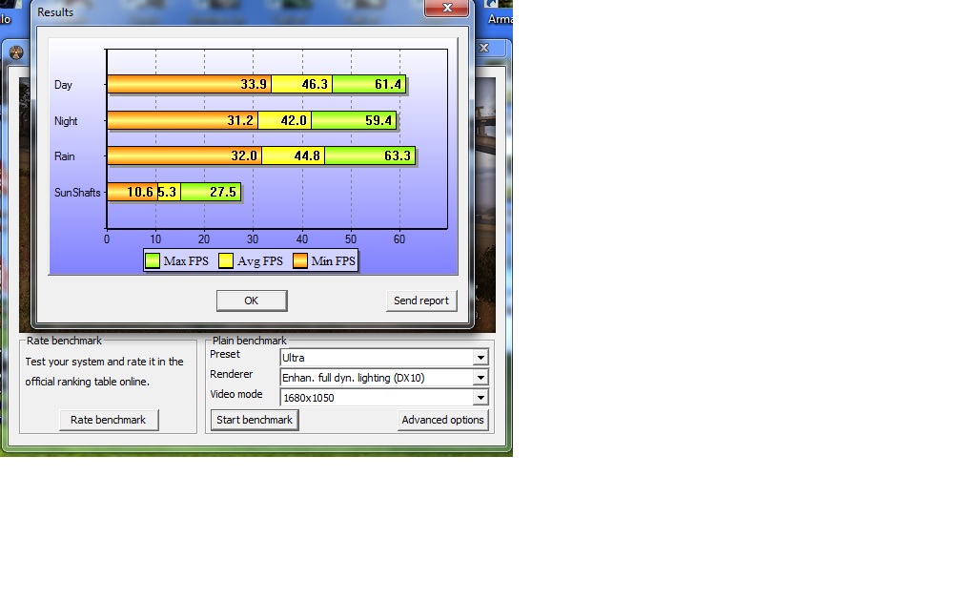Click the SunShafts max FPS value 27.5
This screenshot has width=961, height=601.
[222, 192]
